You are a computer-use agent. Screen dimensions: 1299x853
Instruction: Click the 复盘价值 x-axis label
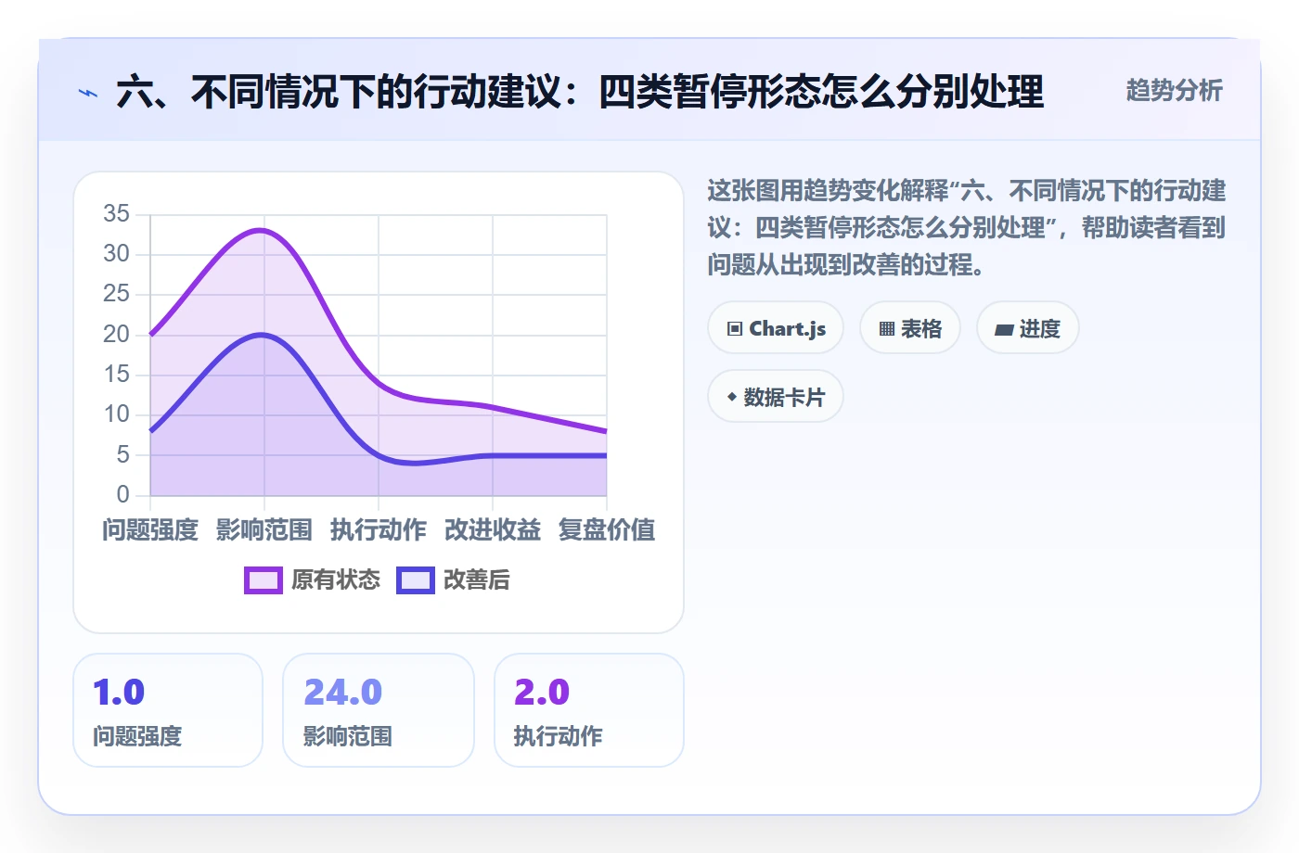click(x=607, y=530)
